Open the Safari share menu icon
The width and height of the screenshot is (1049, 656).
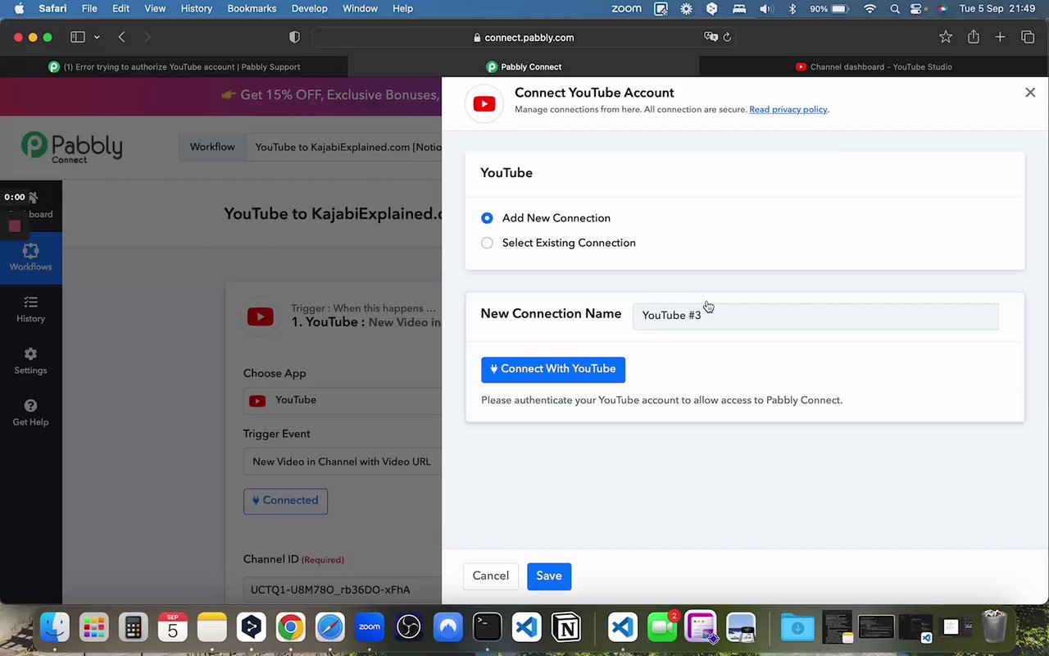(974, 37)
